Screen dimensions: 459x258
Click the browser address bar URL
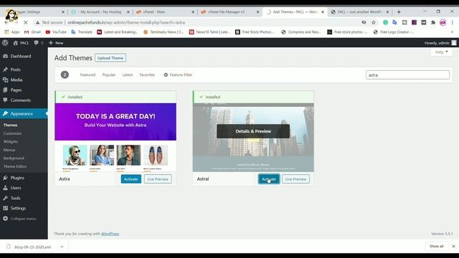click(x=126, y=22)
